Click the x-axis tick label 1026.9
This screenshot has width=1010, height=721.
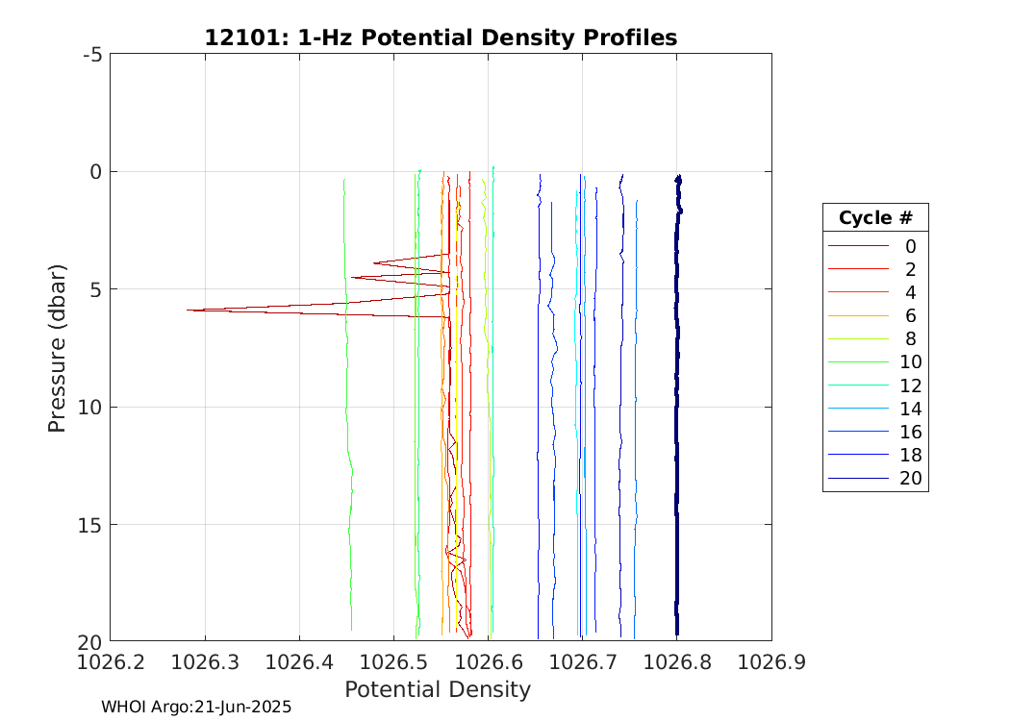(771, 661)
